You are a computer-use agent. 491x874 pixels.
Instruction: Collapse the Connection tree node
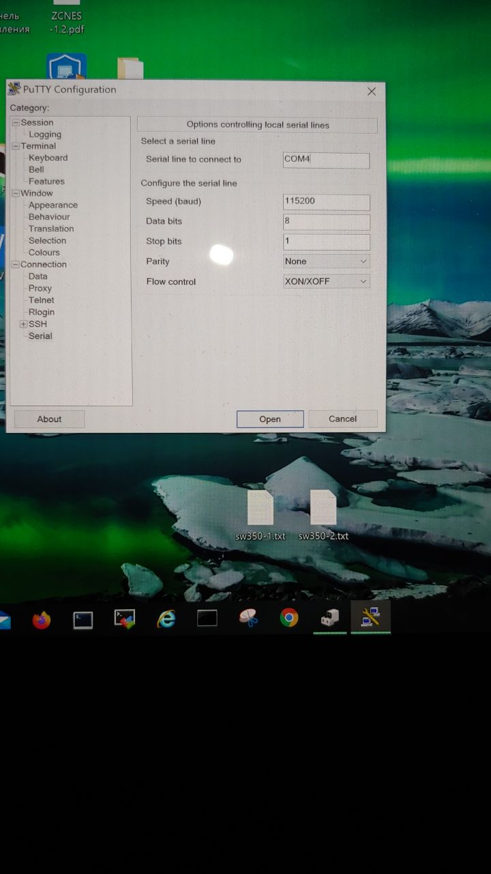16,264
